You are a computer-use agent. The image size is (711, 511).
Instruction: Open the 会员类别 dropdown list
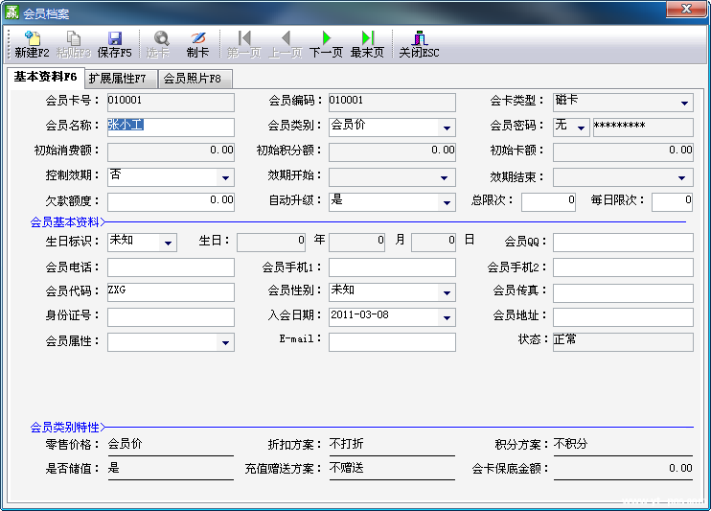coord(447,128)
